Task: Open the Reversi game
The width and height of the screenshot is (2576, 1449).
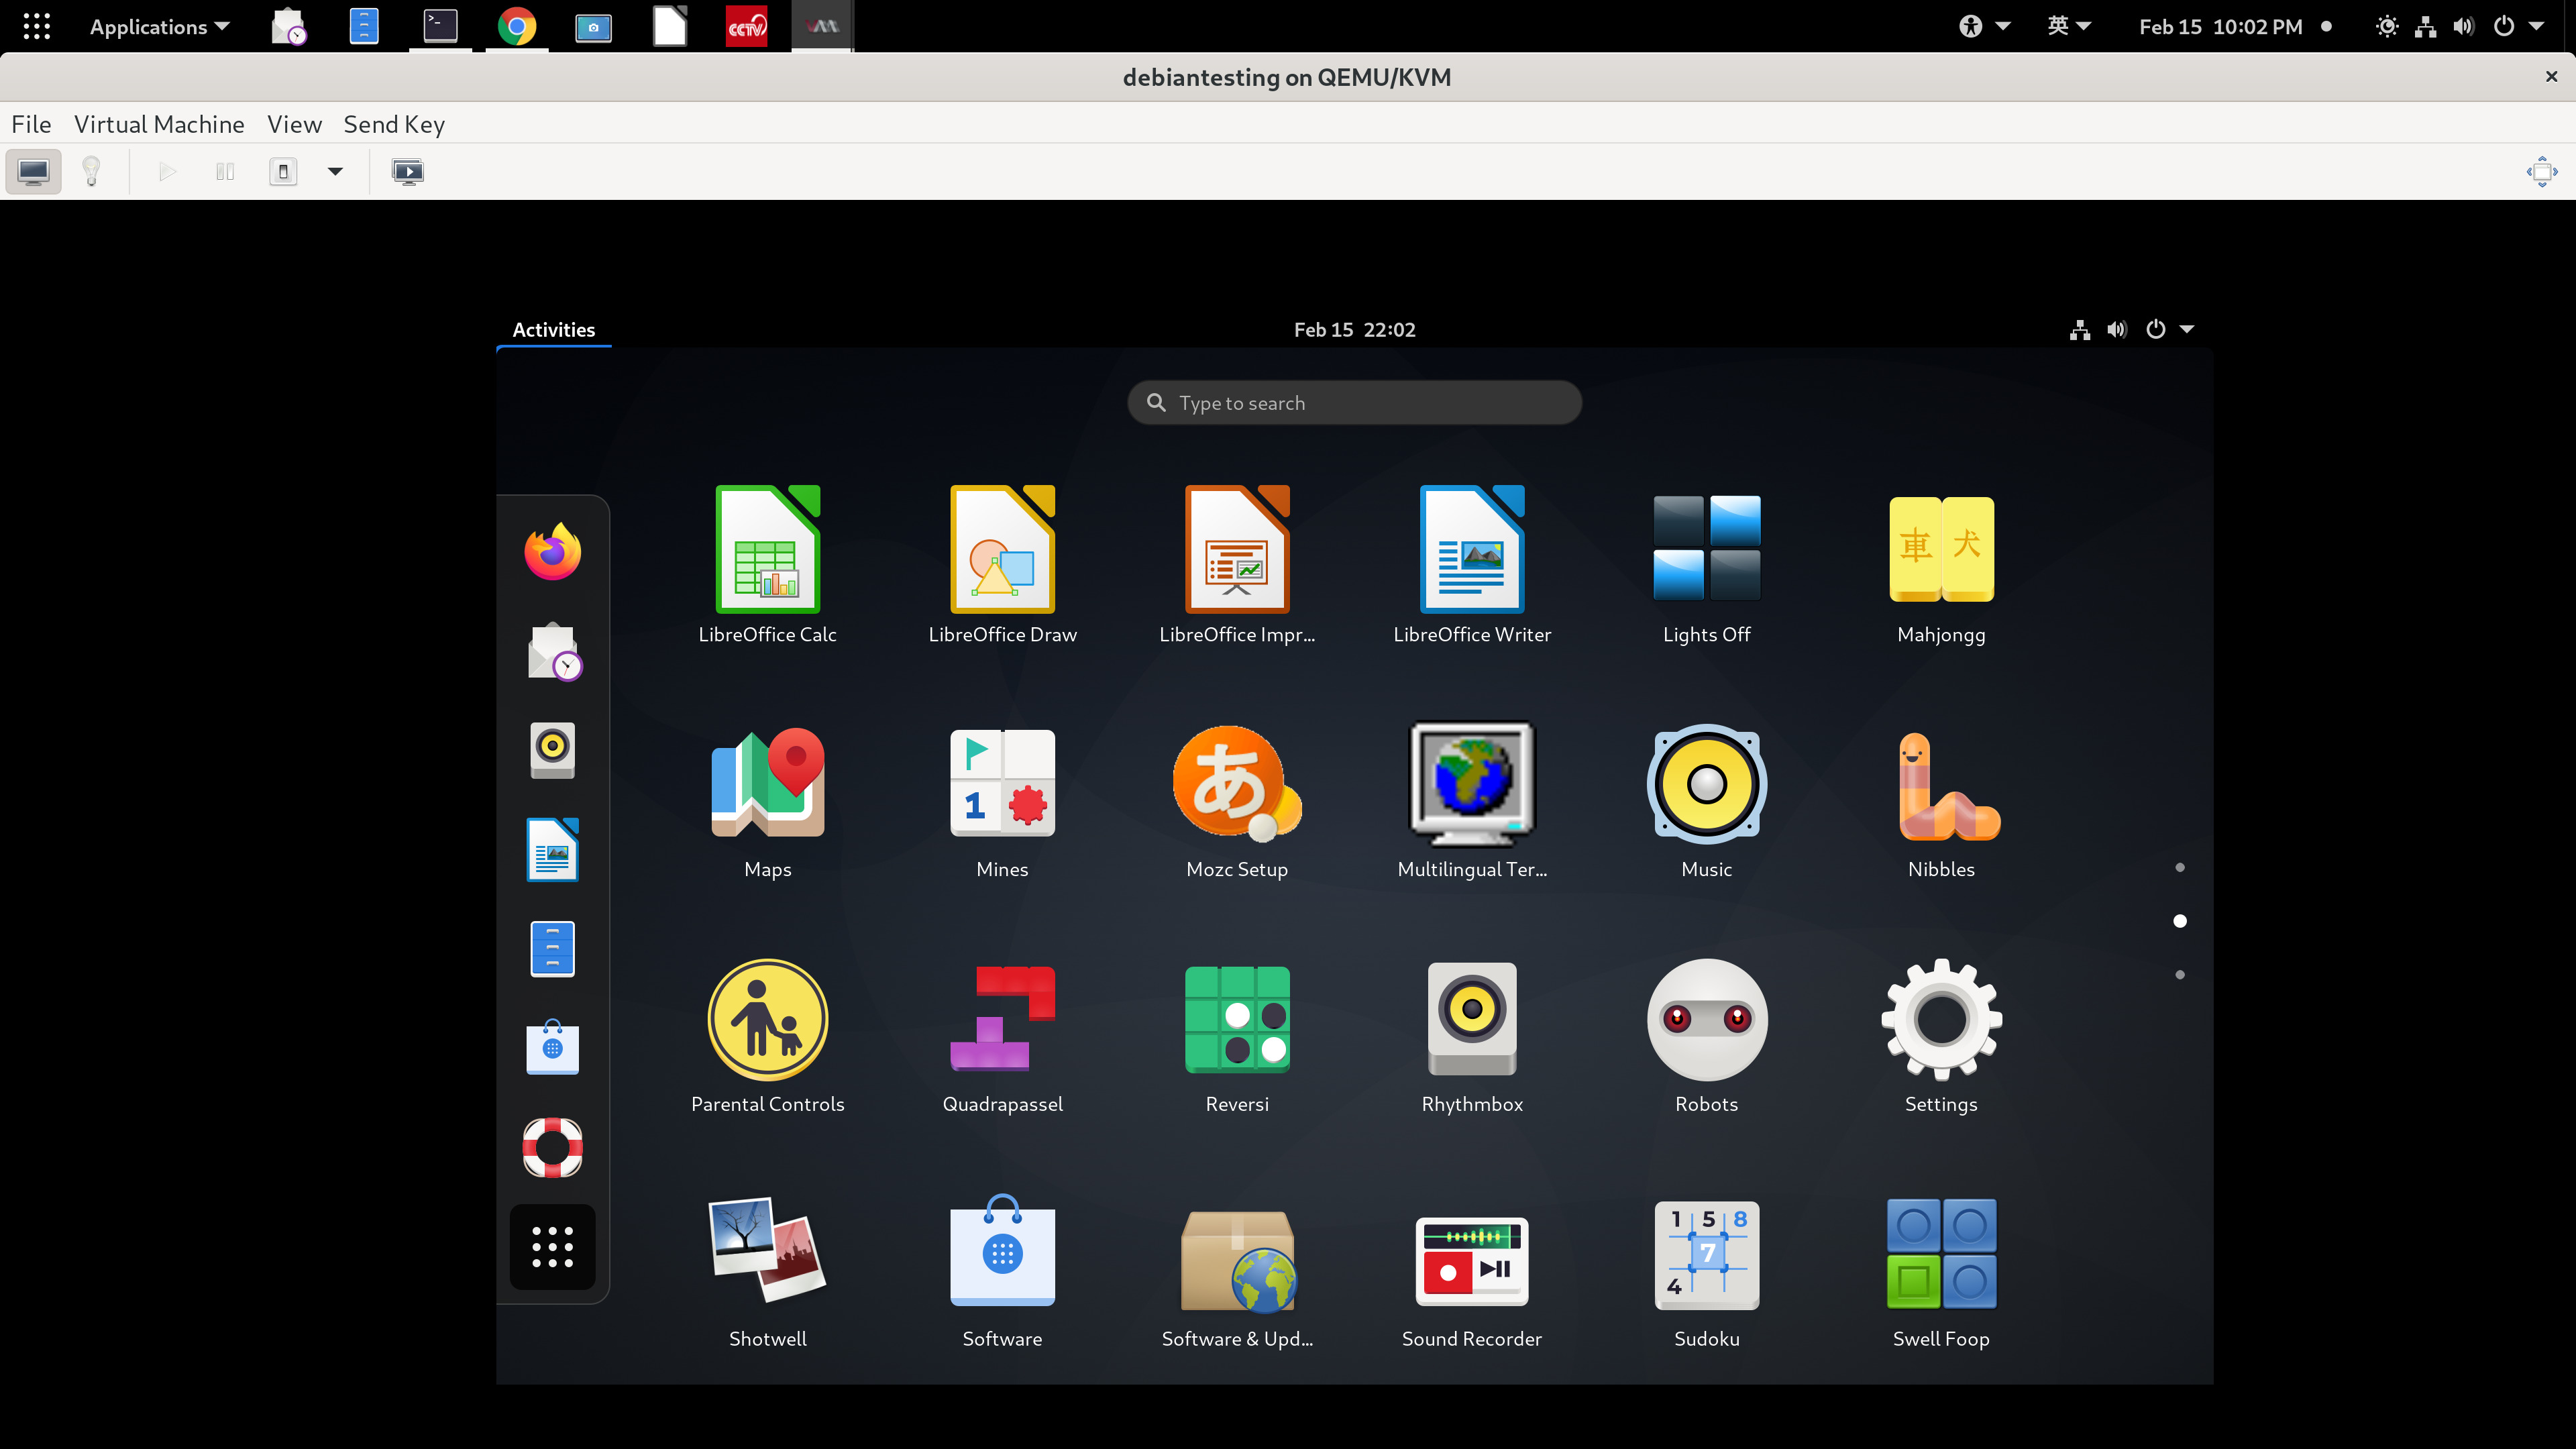Action: tap(1237, 1035)
